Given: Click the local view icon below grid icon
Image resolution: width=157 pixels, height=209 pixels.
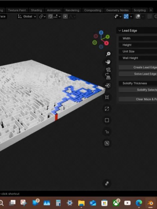Looking at the screenshot, I should (x=108, y=85).
